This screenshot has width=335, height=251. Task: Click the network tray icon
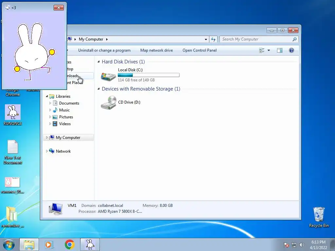[x=294, y=245]
